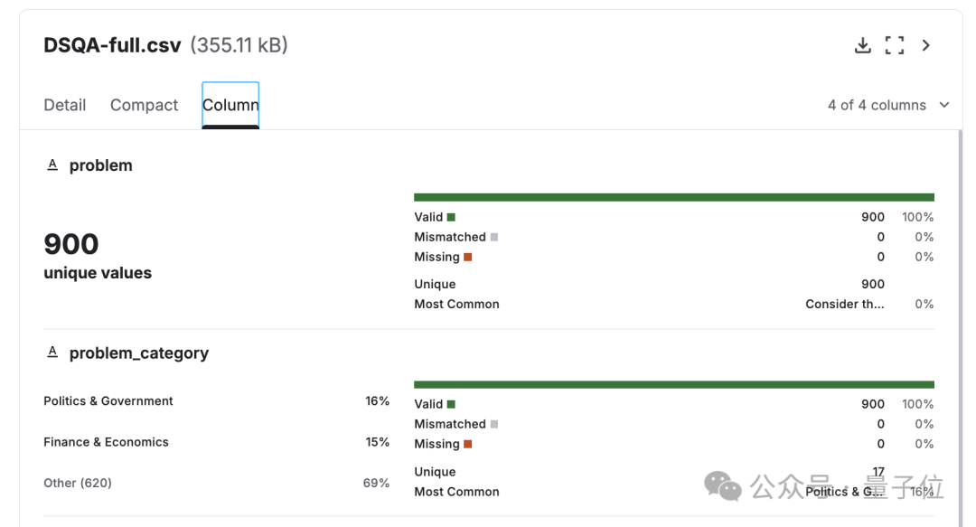Download the DSQA-full.csv file

click(863, 45)
